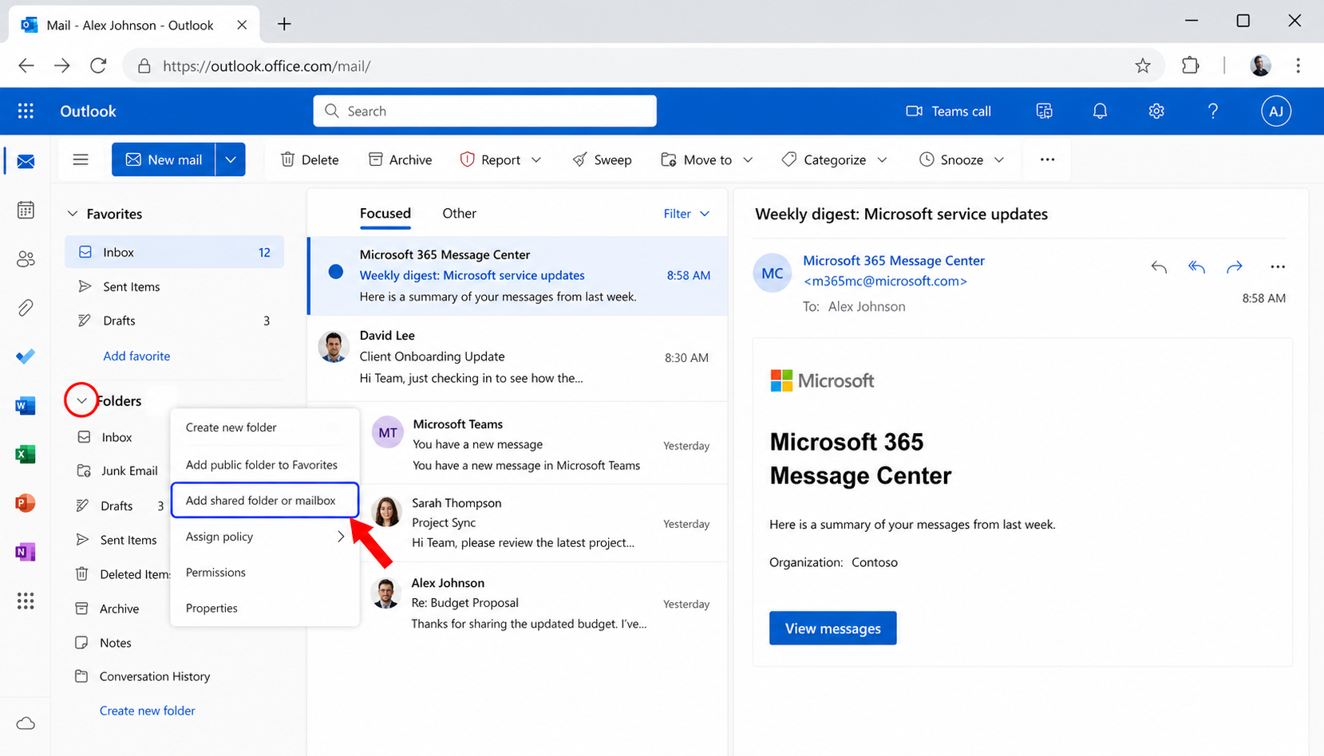The height and width of the screenshot is (756, 1324).
Task: Collapse the Folders section chevron
Action: click(x=81, y=401)
